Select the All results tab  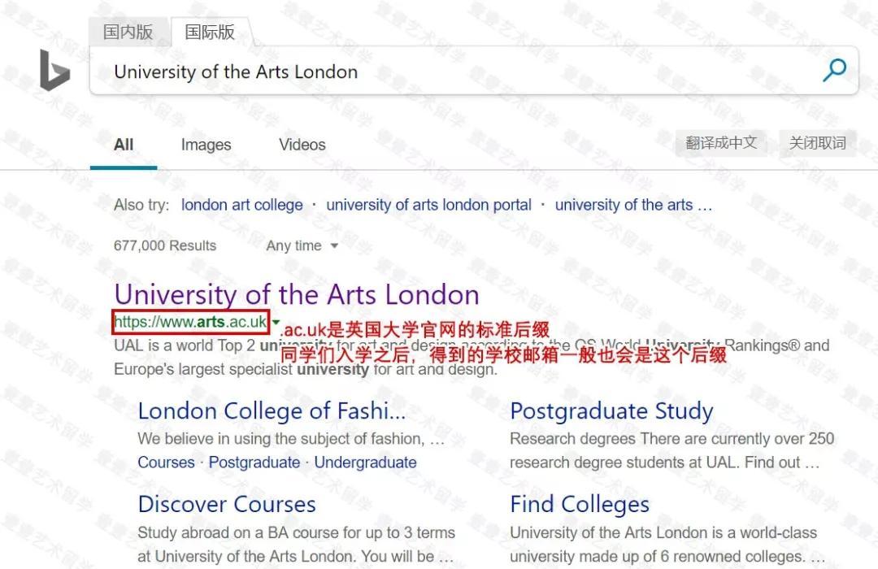coord(124,145)
